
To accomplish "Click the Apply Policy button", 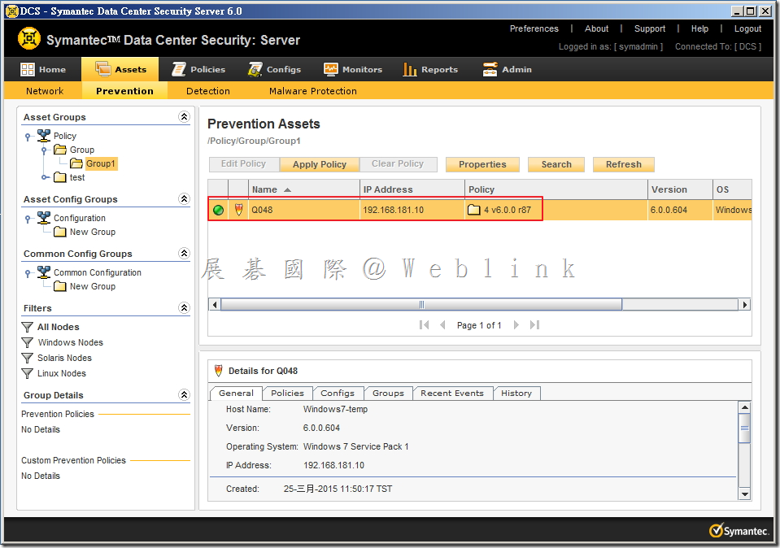I will [x=319, y=164].
